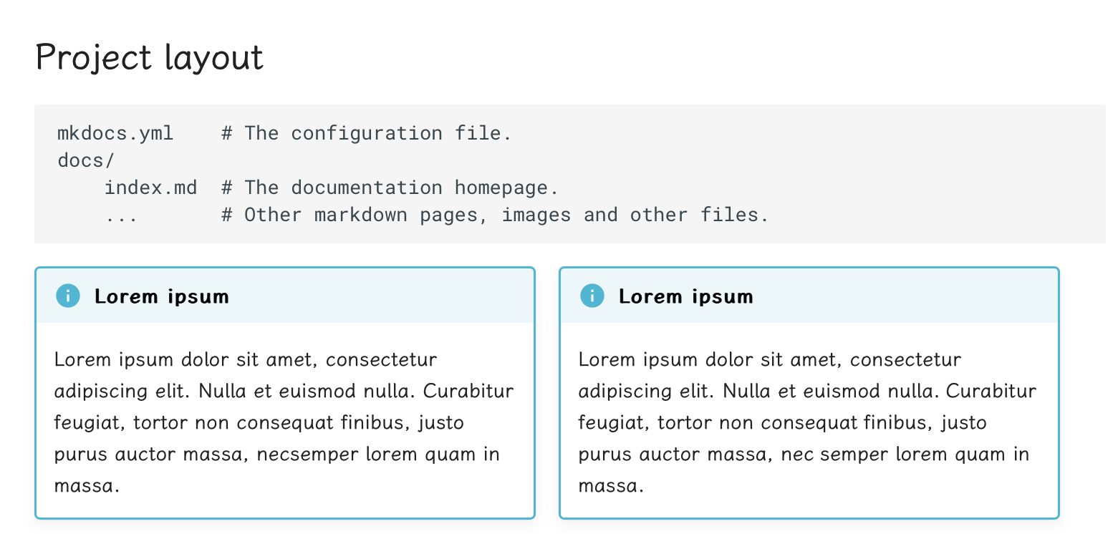Click the "# Other markdown pages" comment line

click(x=495, y=215)
